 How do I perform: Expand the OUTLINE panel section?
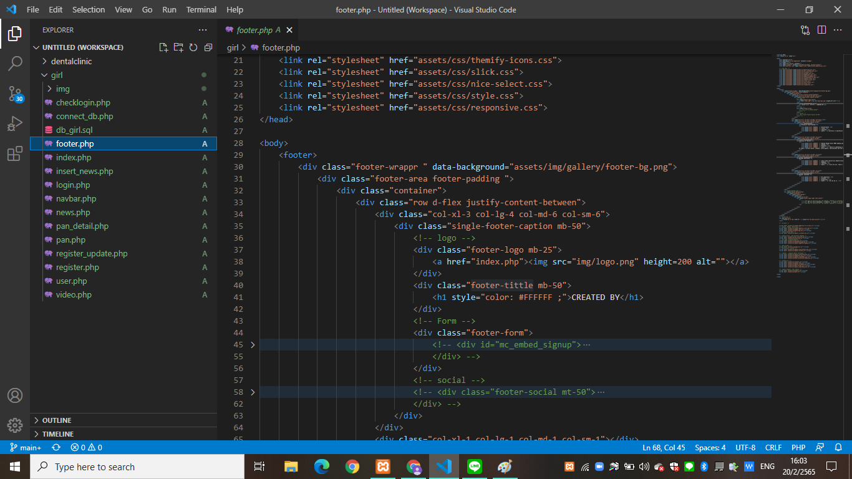pyautogui.click(x=57, y=420)
